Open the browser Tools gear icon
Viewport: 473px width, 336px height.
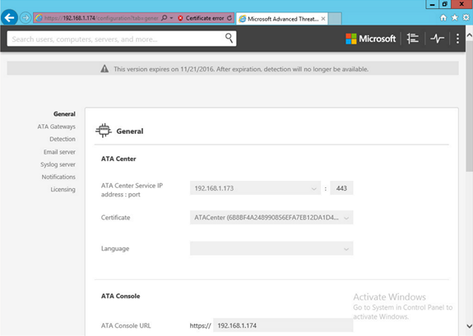click(x=466, y=18)
